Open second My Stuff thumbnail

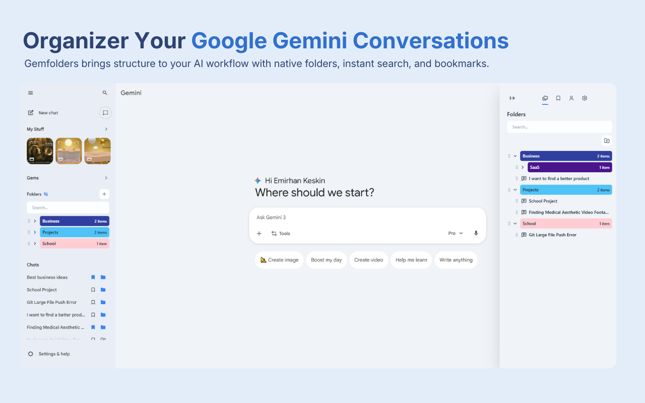click(x=69, y=151)
